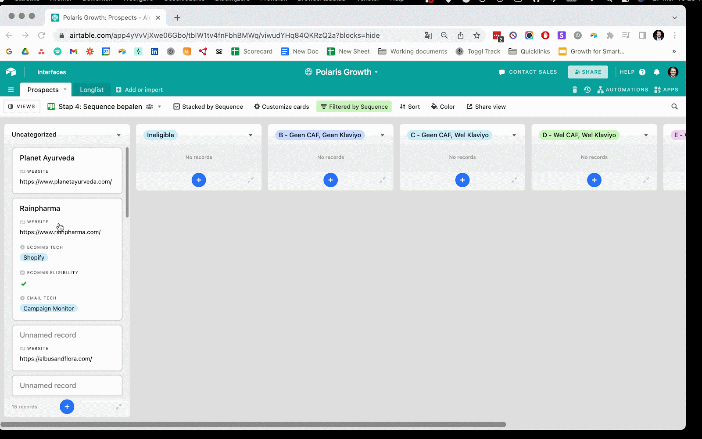Open the Sort options

pyautogui.click(x=410, y=107)
